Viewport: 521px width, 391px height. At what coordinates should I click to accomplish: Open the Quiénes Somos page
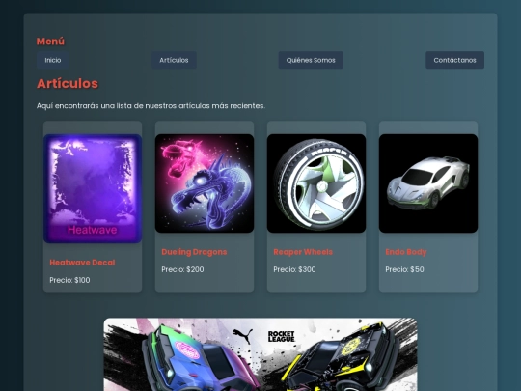point(311,60)
